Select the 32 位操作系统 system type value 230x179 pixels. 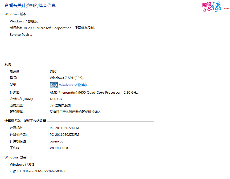[60, 105]
